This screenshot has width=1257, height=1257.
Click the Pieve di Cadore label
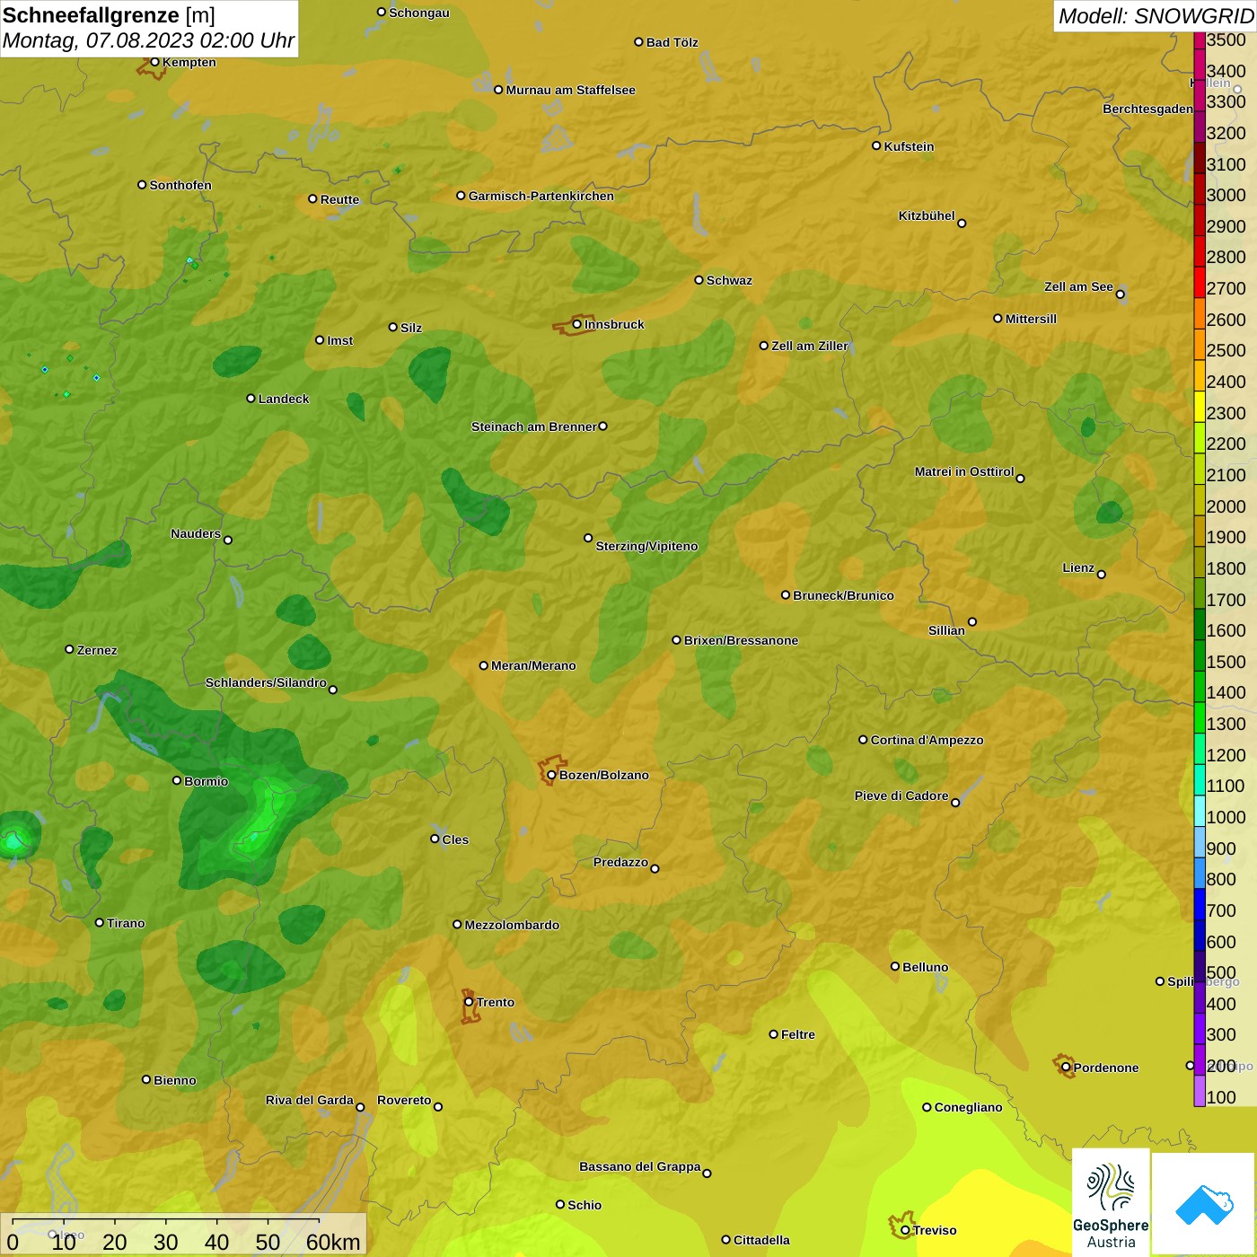click(901, 796)
